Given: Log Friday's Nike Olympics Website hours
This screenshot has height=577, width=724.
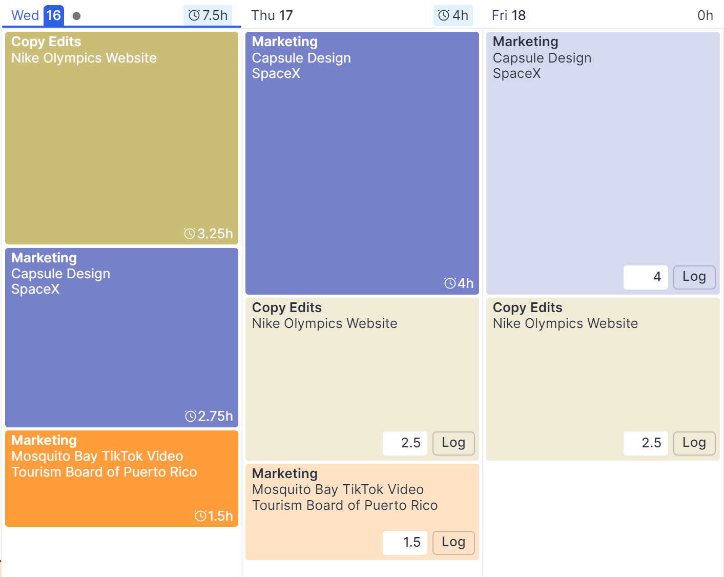Looking at the screenshot, I should (694, 443).
